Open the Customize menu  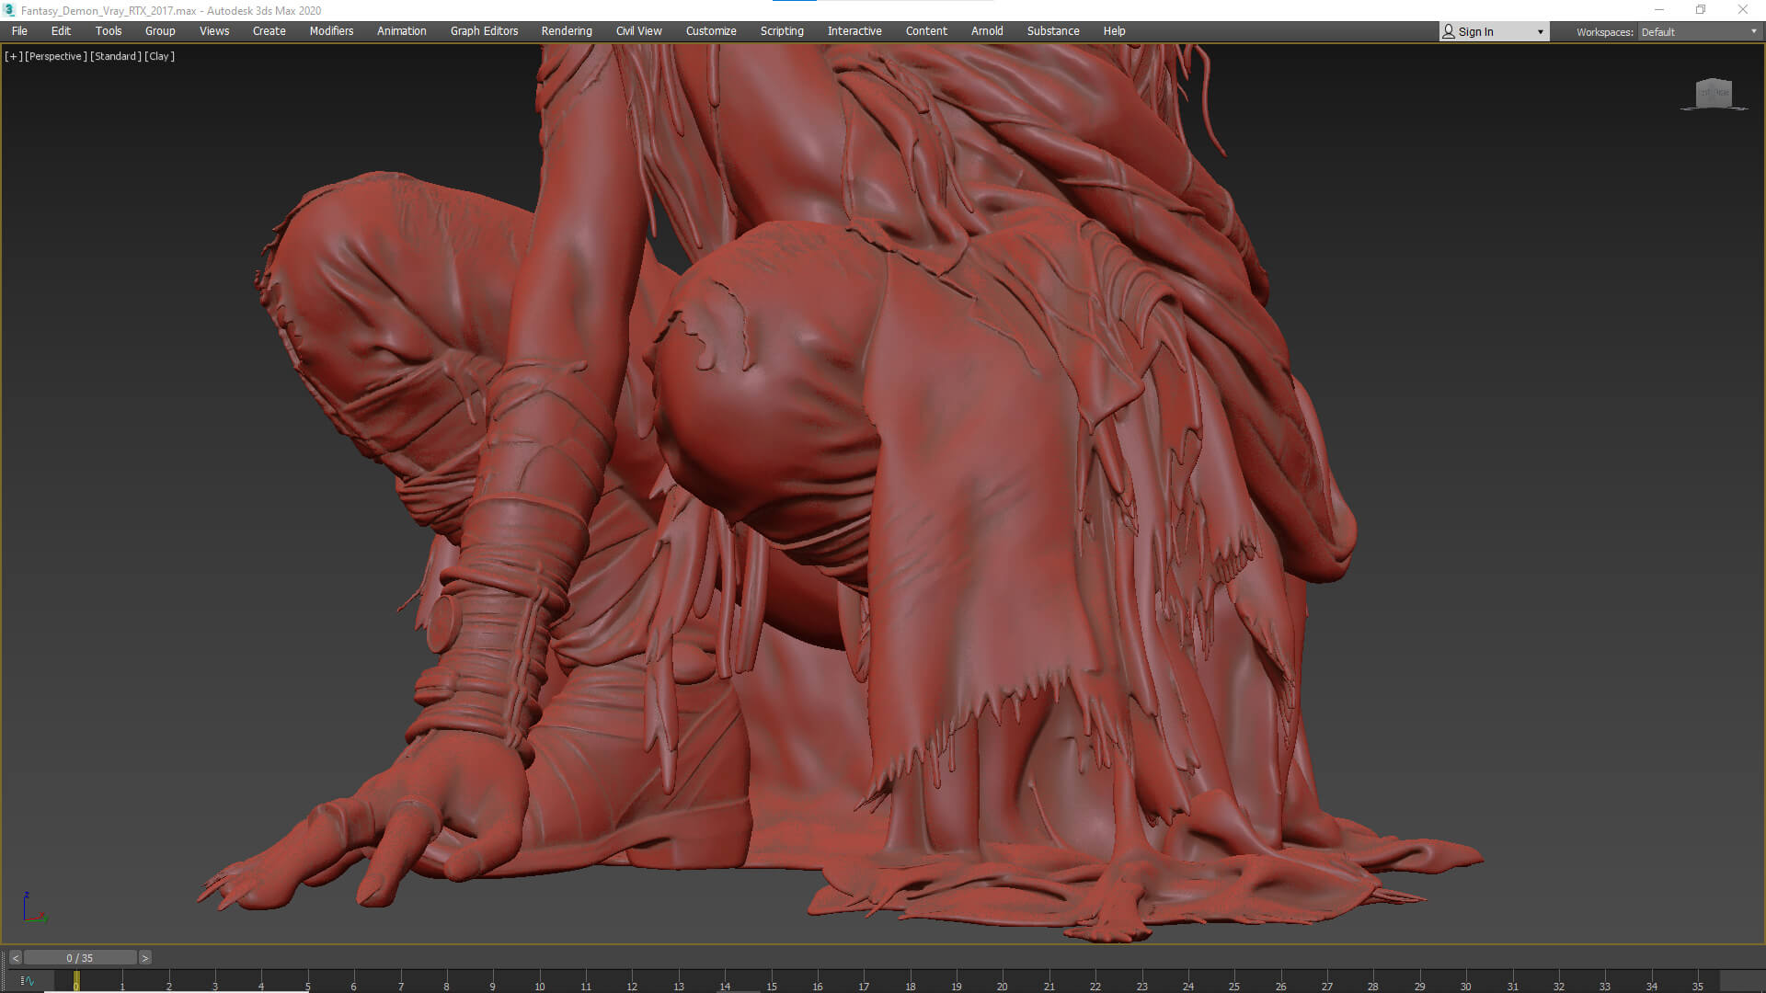tap(711, 30)
